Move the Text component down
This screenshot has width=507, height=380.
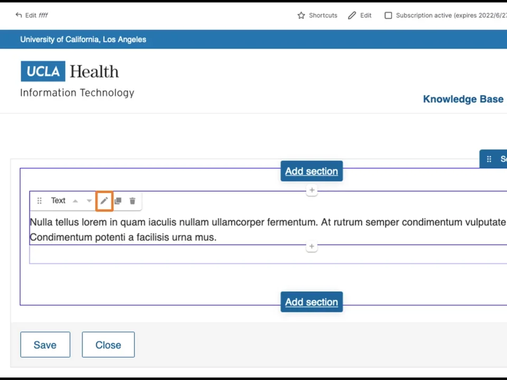click(89, 201)
